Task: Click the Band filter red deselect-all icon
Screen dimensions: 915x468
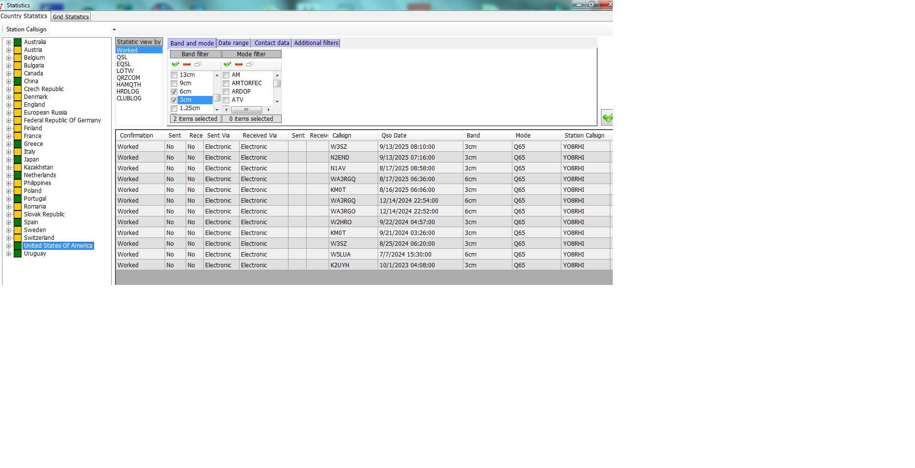Action: click(187, 64)
